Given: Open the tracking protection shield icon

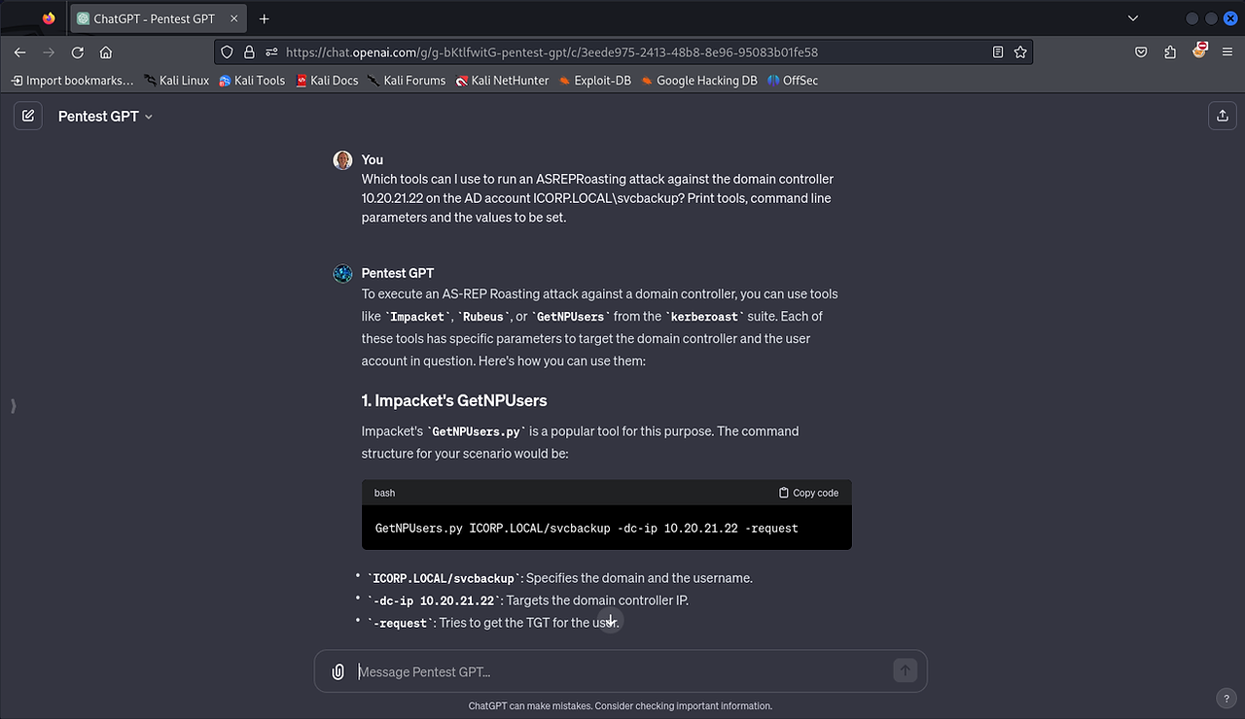Looking at the screenshot, I should click(x=228, y=52).
